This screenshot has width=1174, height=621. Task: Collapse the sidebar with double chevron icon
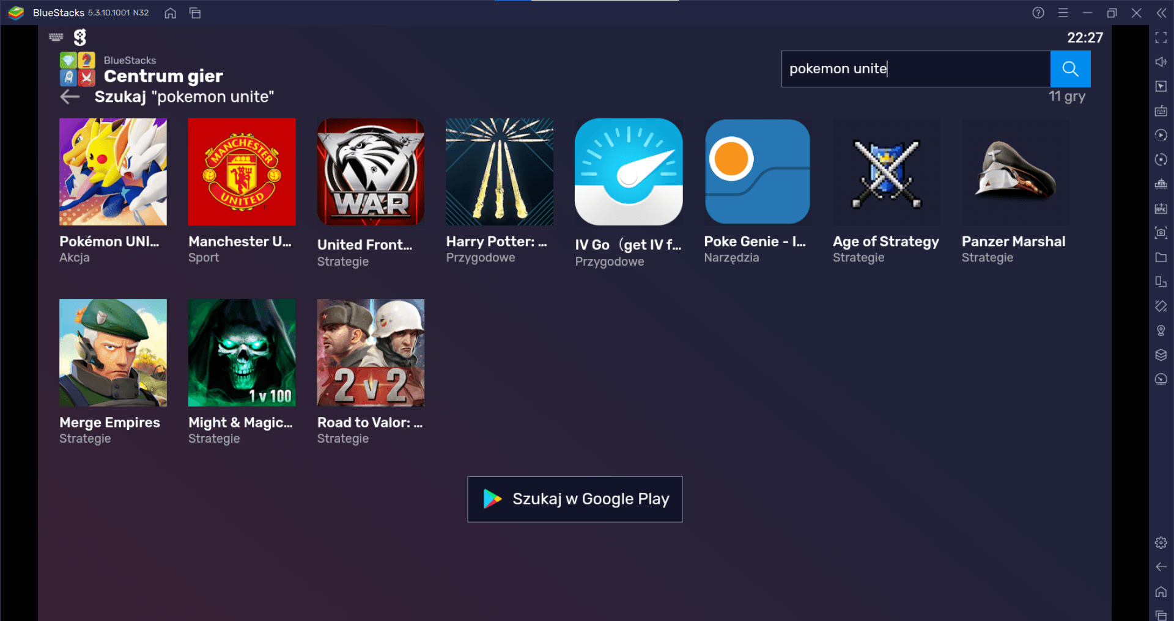1161,13
